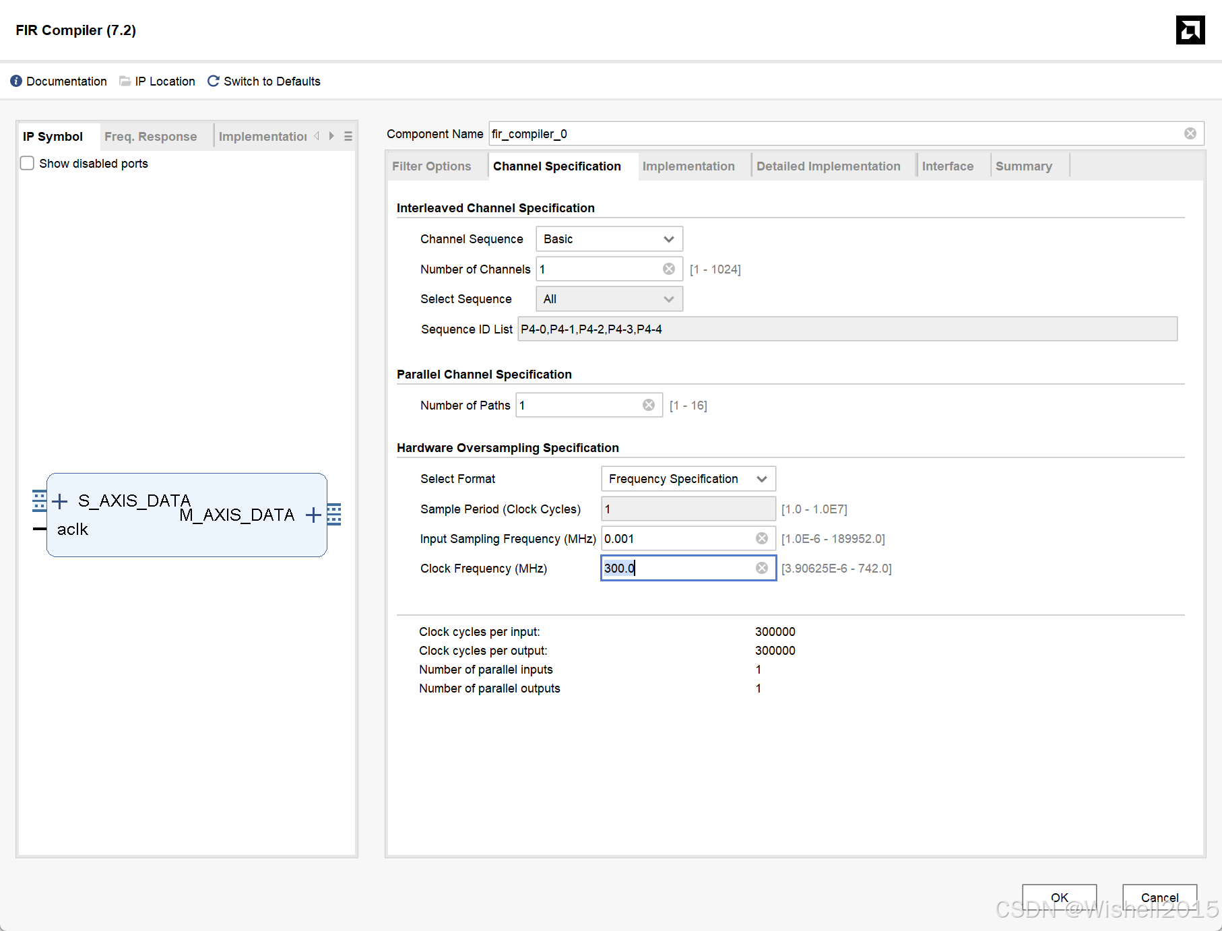The height and width of the screenshot is (931, 1222).
Task: Switch to the Filter Options tab
Action: (x=432, y=166)
